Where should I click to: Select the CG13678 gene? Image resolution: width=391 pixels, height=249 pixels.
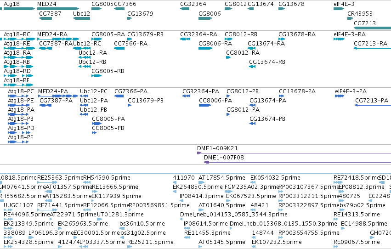click(x=282, y=9)
